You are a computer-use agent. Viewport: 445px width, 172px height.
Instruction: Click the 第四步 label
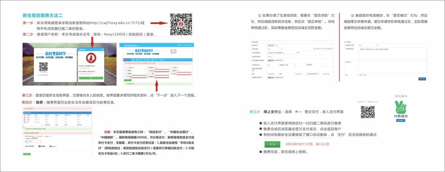(28, 102)
